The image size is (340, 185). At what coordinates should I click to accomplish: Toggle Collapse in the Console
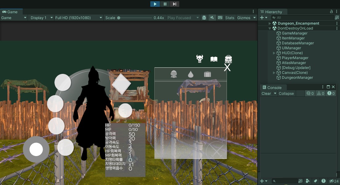286,94
